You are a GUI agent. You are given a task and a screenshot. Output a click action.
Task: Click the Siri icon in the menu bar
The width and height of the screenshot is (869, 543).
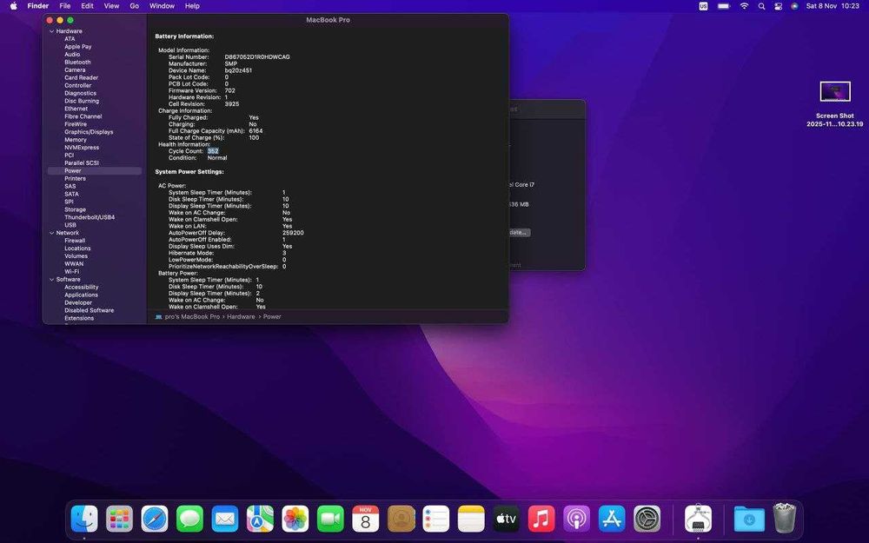click(x=795, y=6)
